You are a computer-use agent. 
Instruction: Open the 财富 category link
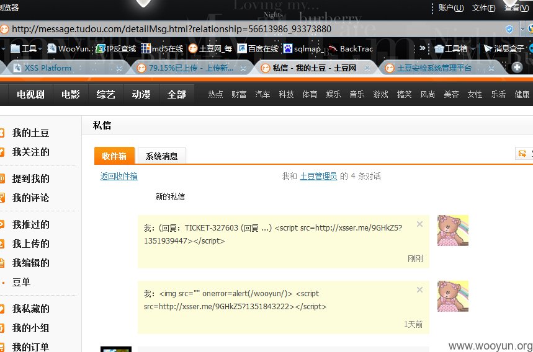click(239, 94)
